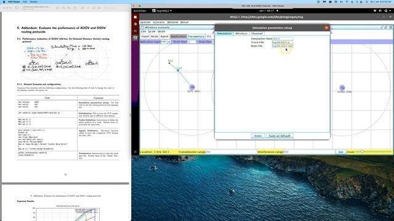The image size is (394, 221).
Task: Open the Mode menu of Wireless scenario
Action: [x=161, y=31]
